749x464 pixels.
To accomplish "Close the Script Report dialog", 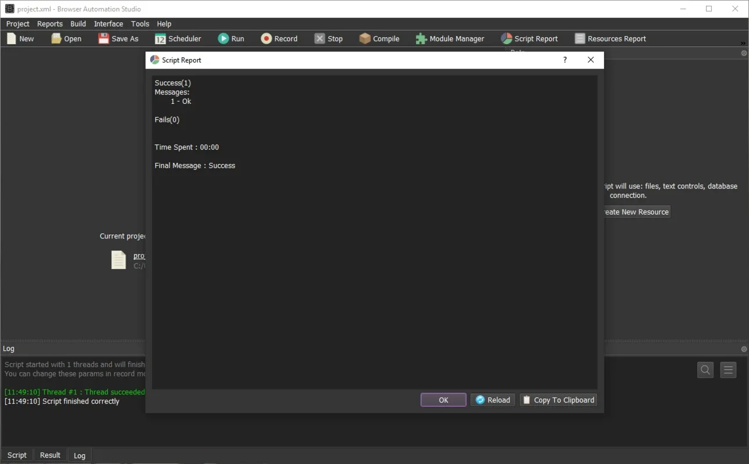I will tap(591, 60).
